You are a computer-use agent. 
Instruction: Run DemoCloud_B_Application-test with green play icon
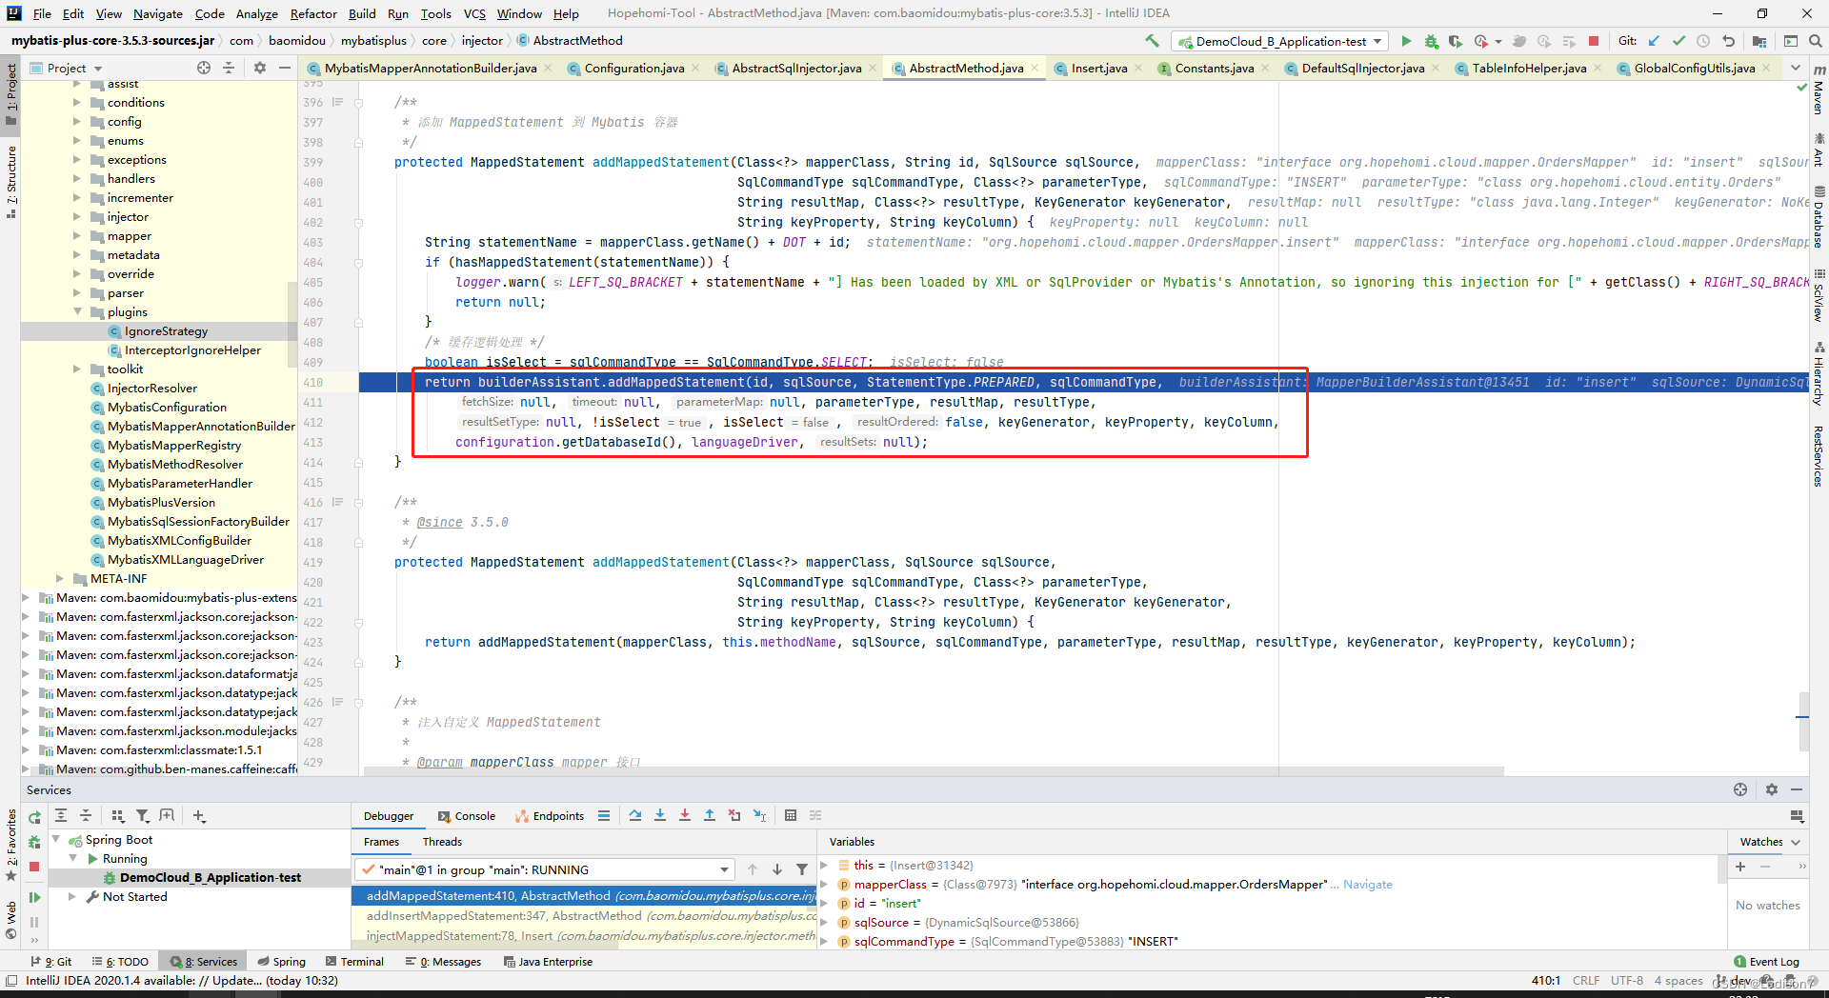pos(1406,41)
